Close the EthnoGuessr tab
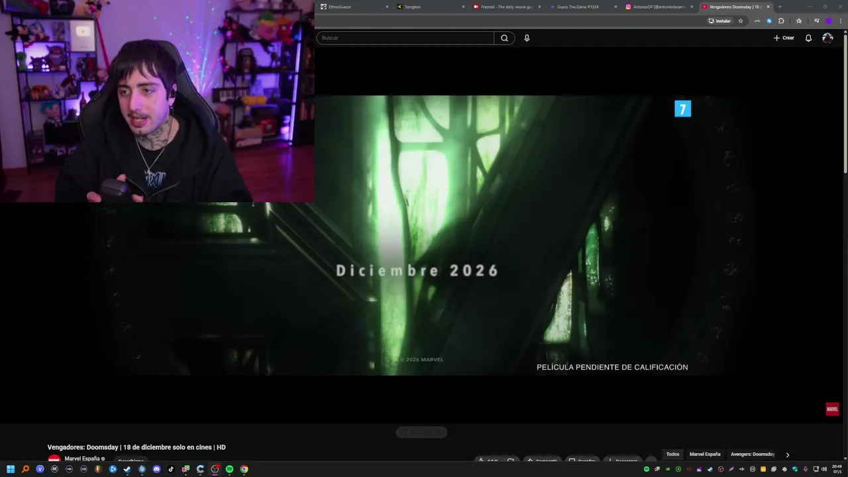Image resolution: width=848 pixels, height=477 pixels. click(387, 7)
